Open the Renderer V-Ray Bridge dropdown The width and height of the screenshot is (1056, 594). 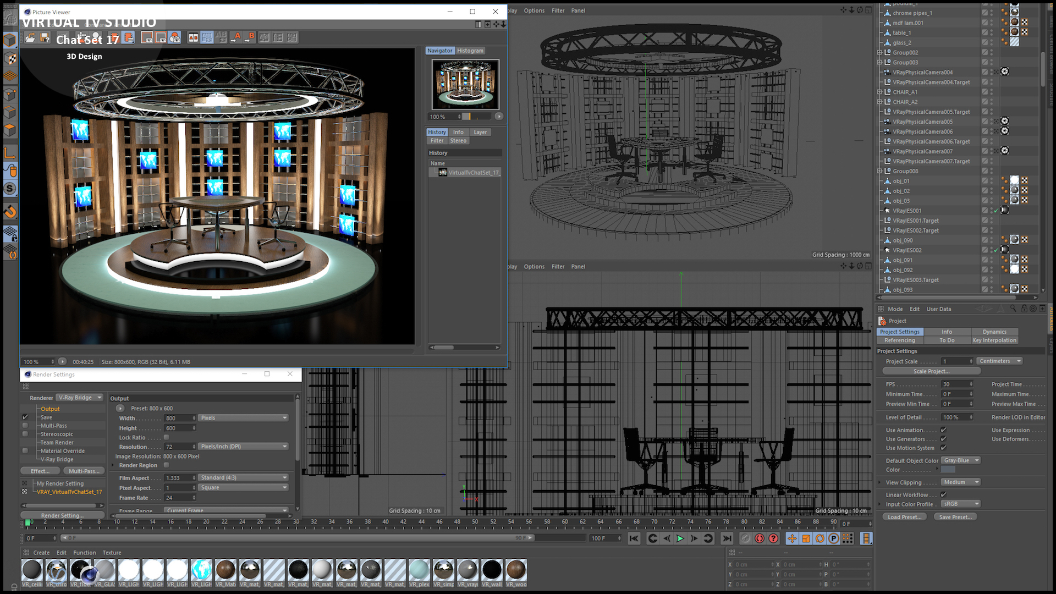coord(80,398)
